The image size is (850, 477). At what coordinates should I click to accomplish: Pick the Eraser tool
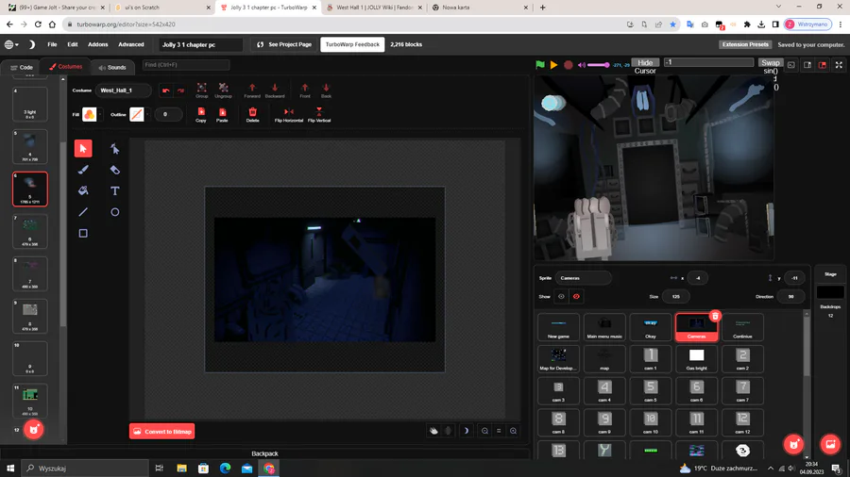[115, 170]
